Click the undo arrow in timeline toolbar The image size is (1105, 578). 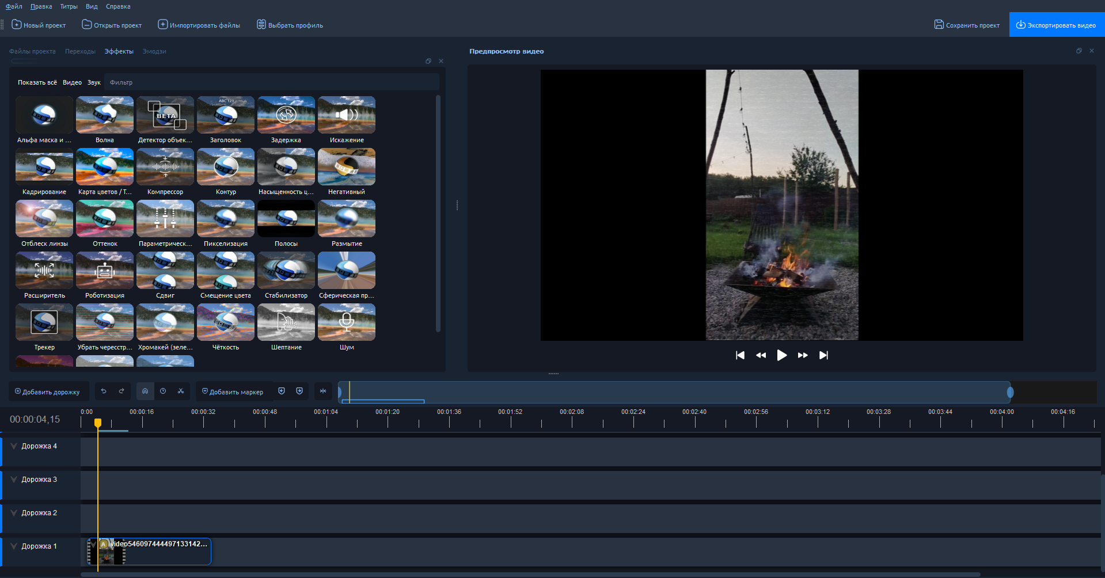104,391
